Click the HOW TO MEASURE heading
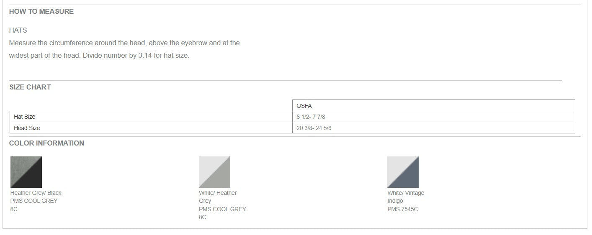 click(41, 11)
